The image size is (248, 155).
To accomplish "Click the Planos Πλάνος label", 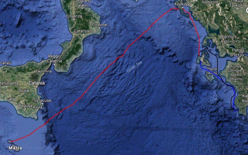I will coord(212,71).
